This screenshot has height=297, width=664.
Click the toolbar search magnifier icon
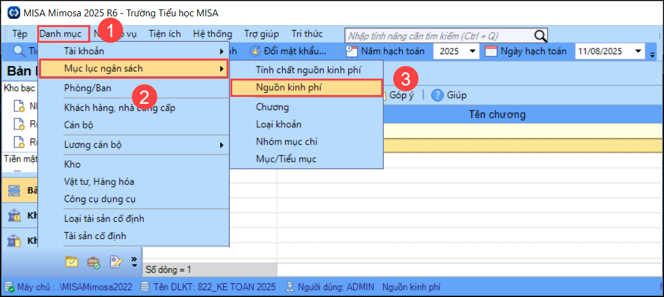coord(20,51)
